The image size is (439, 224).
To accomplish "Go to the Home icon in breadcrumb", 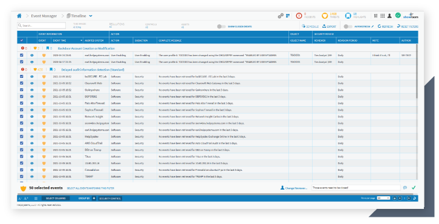I will (19, 16).
